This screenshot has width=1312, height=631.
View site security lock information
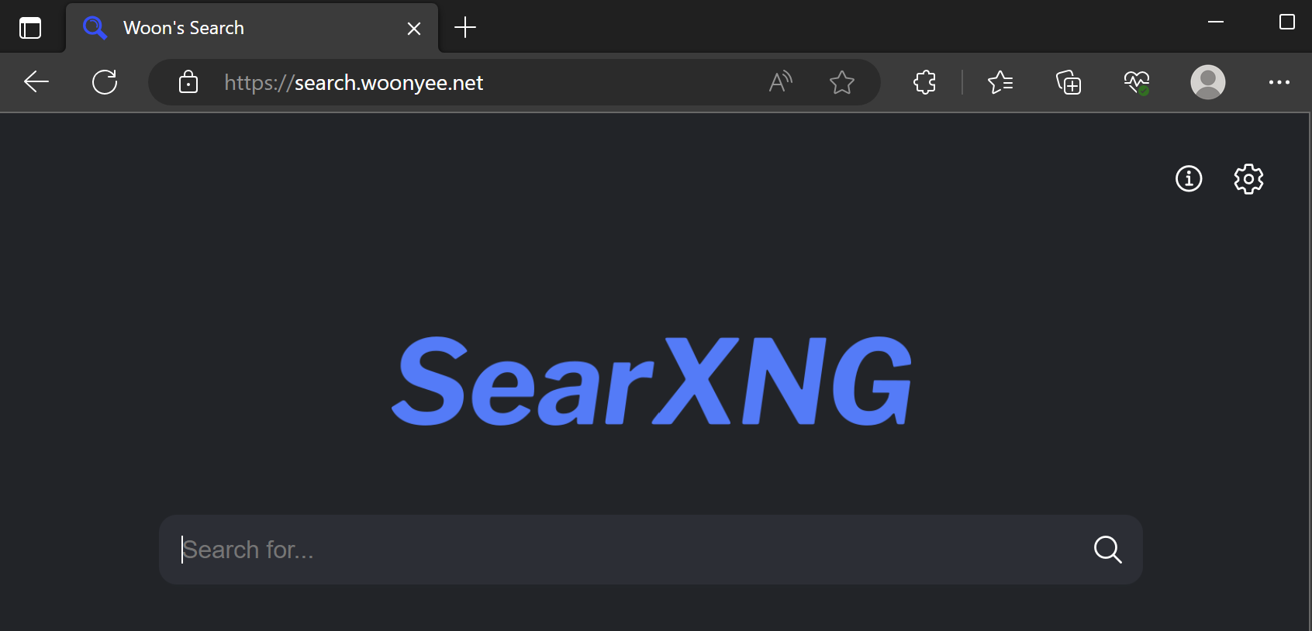click(188, 82)
